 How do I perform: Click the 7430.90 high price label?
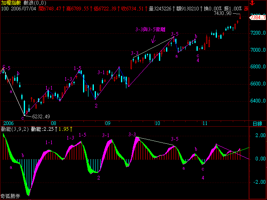click(x=222, y=13)
